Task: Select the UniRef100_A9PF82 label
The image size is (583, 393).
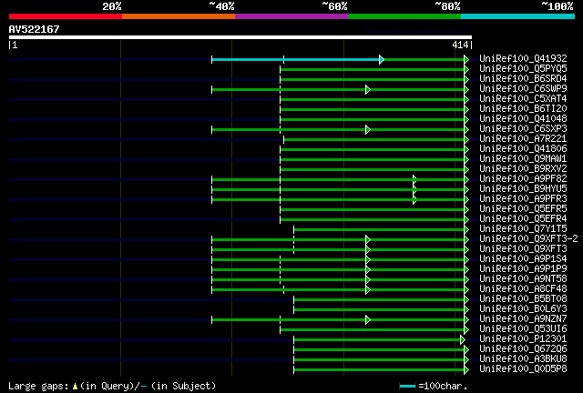Action: [x=523, y=179]
